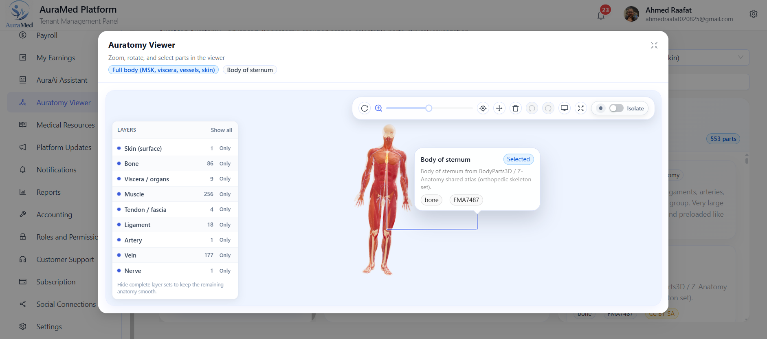The height and width of the screenshot is (339, 767).
Task: Click the Accounting wrench icon in sidebar
Action: click(23, 214)
